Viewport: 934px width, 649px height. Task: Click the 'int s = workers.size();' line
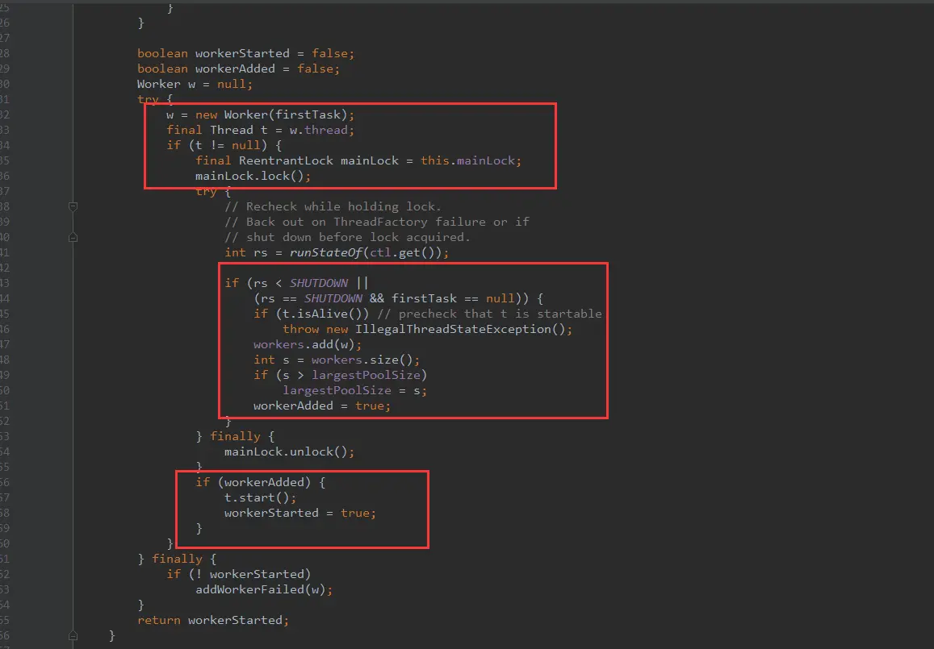click(337, 360)
